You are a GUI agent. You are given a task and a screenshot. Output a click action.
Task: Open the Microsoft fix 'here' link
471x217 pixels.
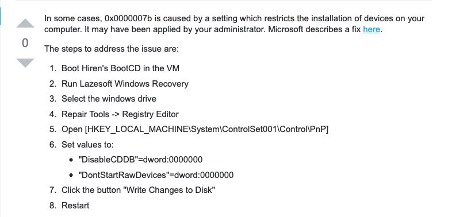[x=372, y=29]
